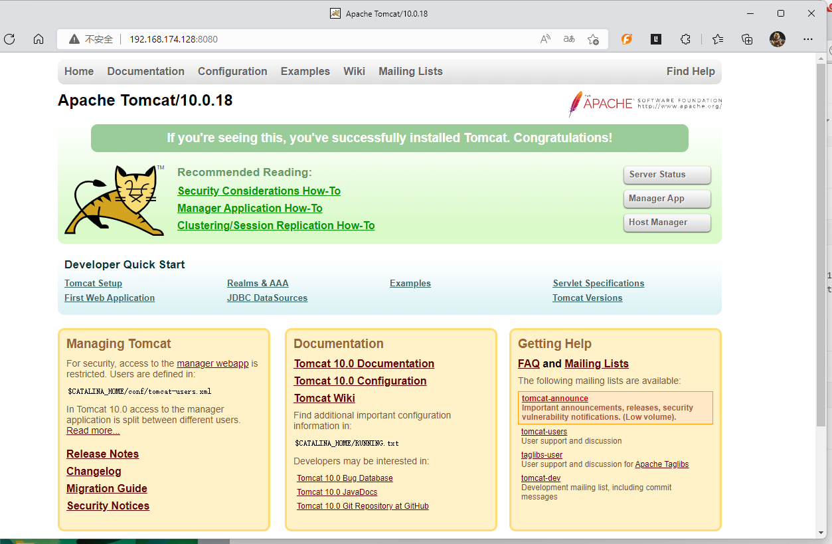Screen dimensions: 832x544
Task: Open the FAQ link
Action: pos(529,364)
